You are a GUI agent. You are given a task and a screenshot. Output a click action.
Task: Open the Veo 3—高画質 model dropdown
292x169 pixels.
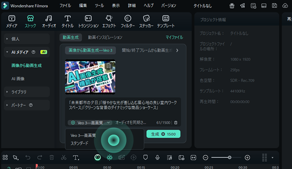coord(90,123)
